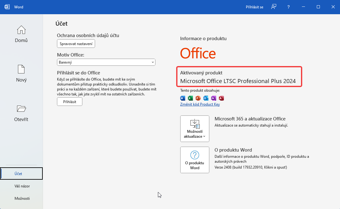Viewport: 340px width, 209px height.
Task: Click the Access app icon under product contents
Action: pyautogui.click(x=221, y=98)
